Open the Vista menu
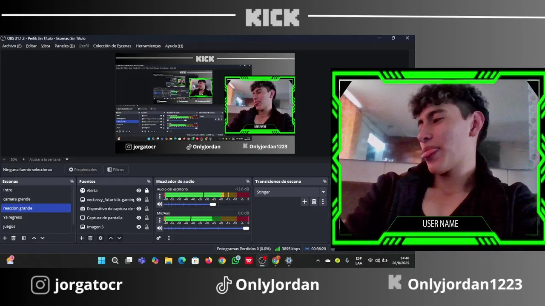The height and width of the screenshot is (306, 545). 46,46
